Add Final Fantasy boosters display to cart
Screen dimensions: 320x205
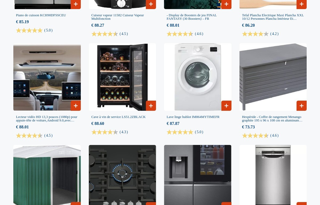click(x=226, y=4)
